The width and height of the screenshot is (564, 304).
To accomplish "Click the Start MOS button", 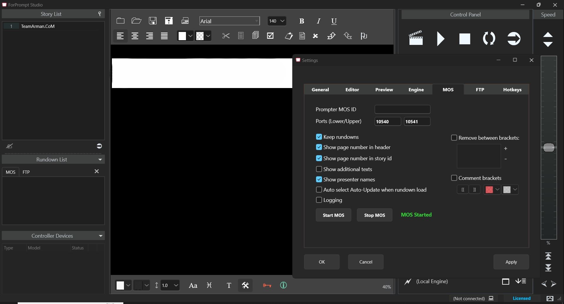I will (x=333, y=215).
